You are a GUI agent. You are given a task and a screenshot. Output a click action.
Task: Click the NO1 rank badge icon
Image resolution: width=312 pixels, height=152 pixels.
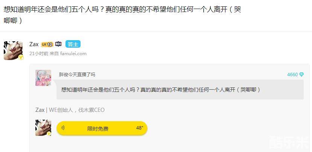click(x=58, y=44)
